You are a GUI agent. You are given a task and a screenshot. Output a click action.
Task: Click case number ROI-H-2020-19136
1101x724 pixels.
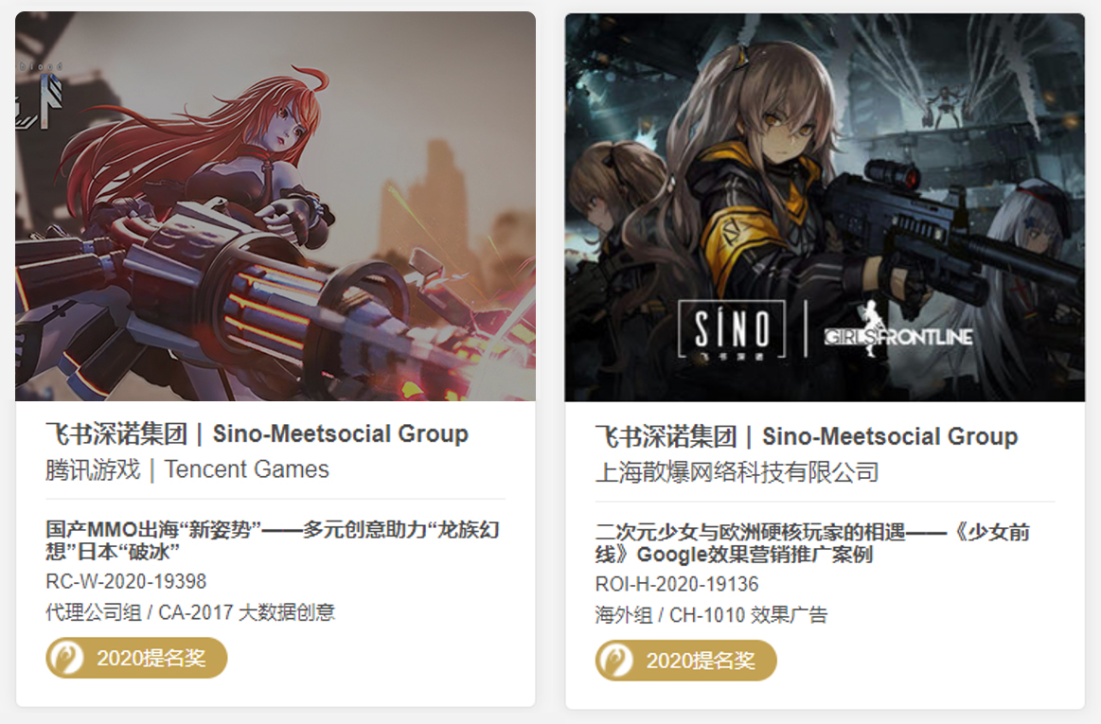click(x=677, y=584)
